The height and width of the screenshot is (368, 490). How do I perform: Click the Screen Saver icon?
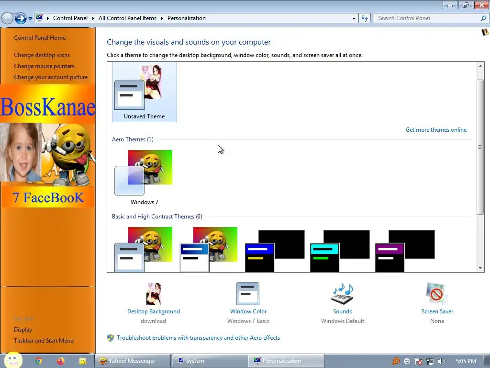[x=437, y=294]
